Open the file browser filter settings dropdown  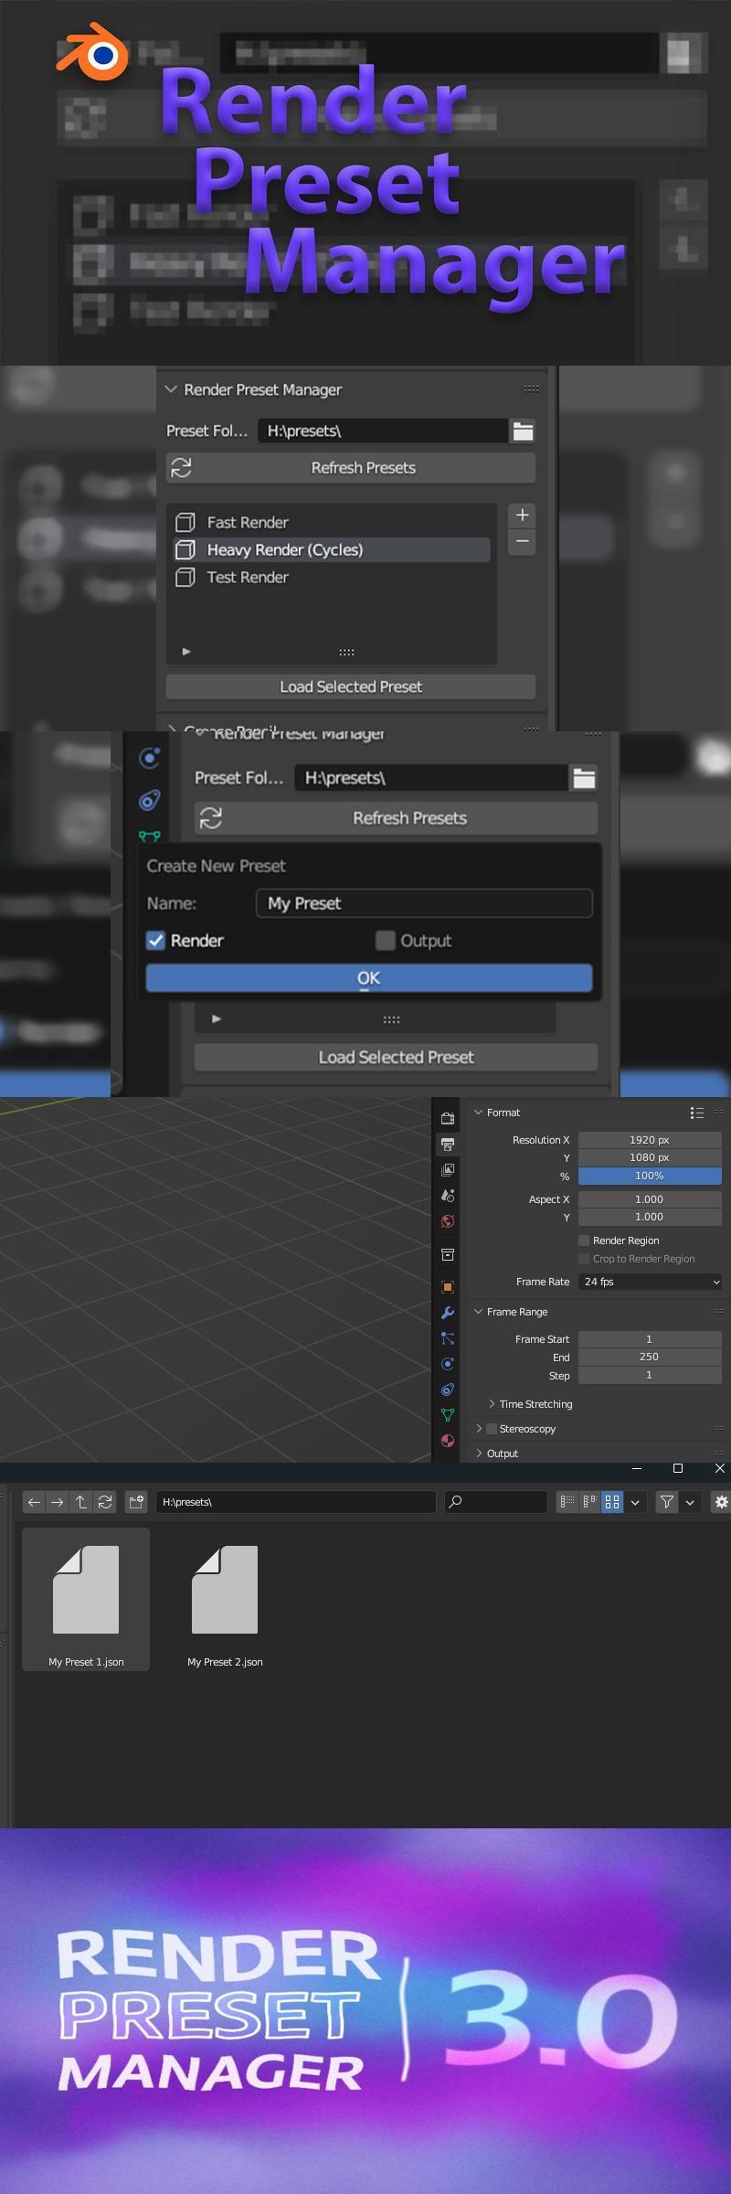coord(690,1501)
